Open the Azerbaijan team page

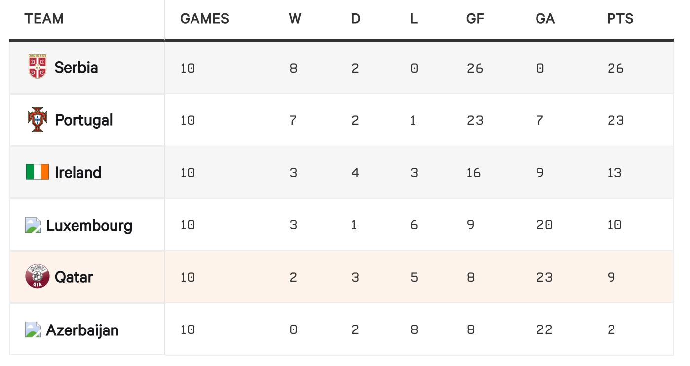(82, 329)
